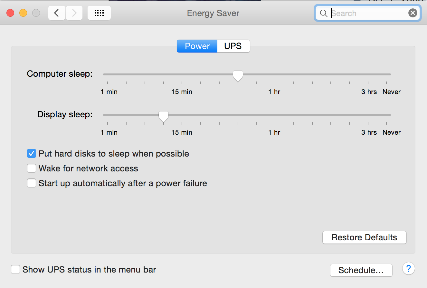Show all preferences with the grid icon
Screen dimensions: 427x288
(x=99, y=13)
